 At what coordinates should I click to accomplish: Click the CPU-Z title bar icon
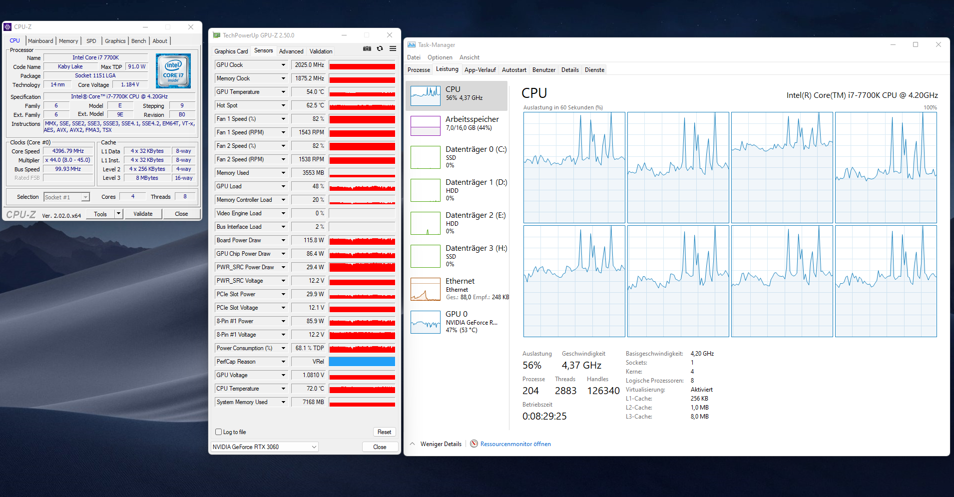tap(7, 27)
